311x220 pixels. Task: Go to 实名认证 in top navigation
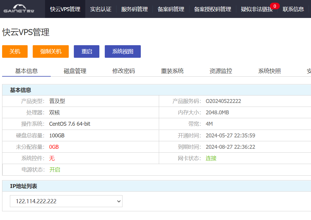click(101, 9)
